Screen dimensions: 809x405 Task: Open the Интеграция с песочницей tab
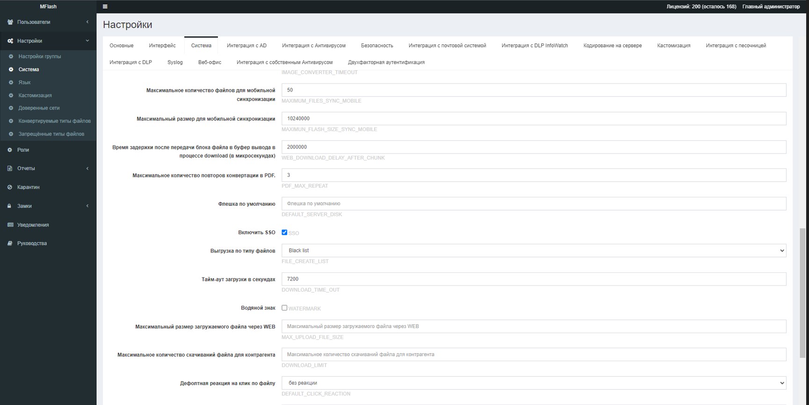736,46
